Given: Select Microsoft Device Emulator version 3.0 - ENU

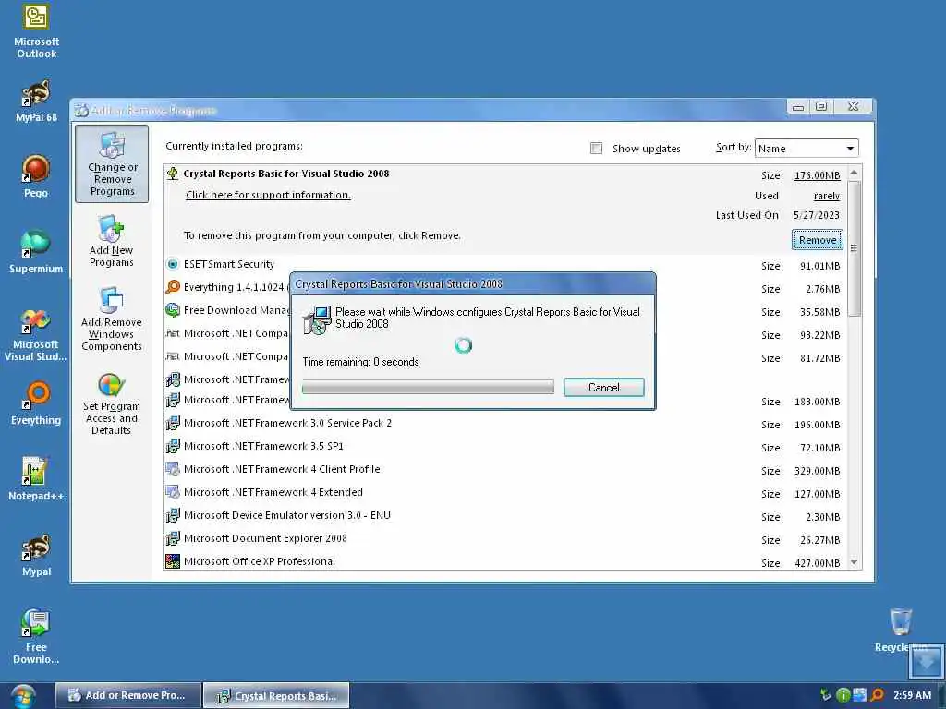Looking at the screenshot, I should point(286,515).
